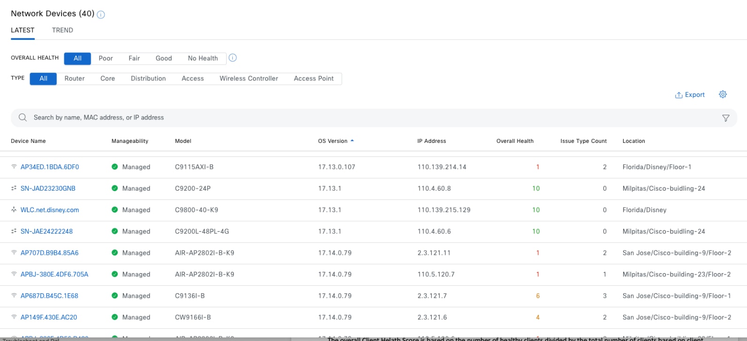
Task: Toggle sort arrow on OS Version column
Action: click(352, 141)
